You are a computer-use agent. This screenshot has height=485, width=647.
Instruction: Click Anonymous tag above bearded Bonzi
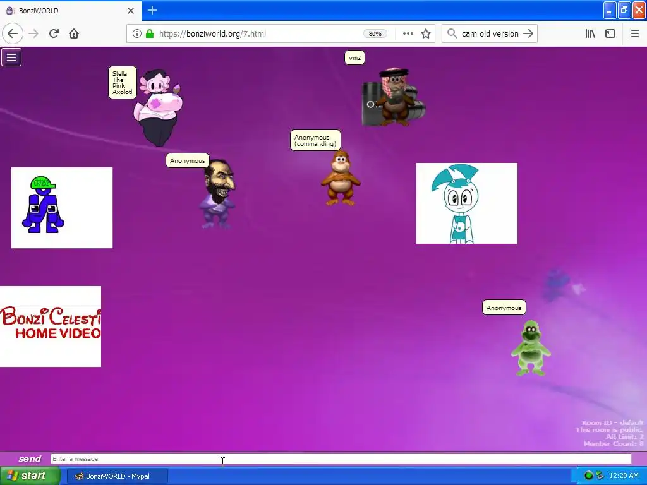pyautogui.click(x=187, y=160)
